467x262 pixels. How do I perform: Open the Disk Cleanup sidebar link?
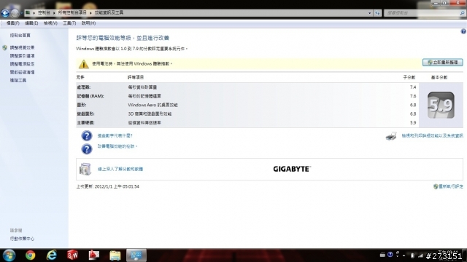pyautogui.click(x=22, y=72)
